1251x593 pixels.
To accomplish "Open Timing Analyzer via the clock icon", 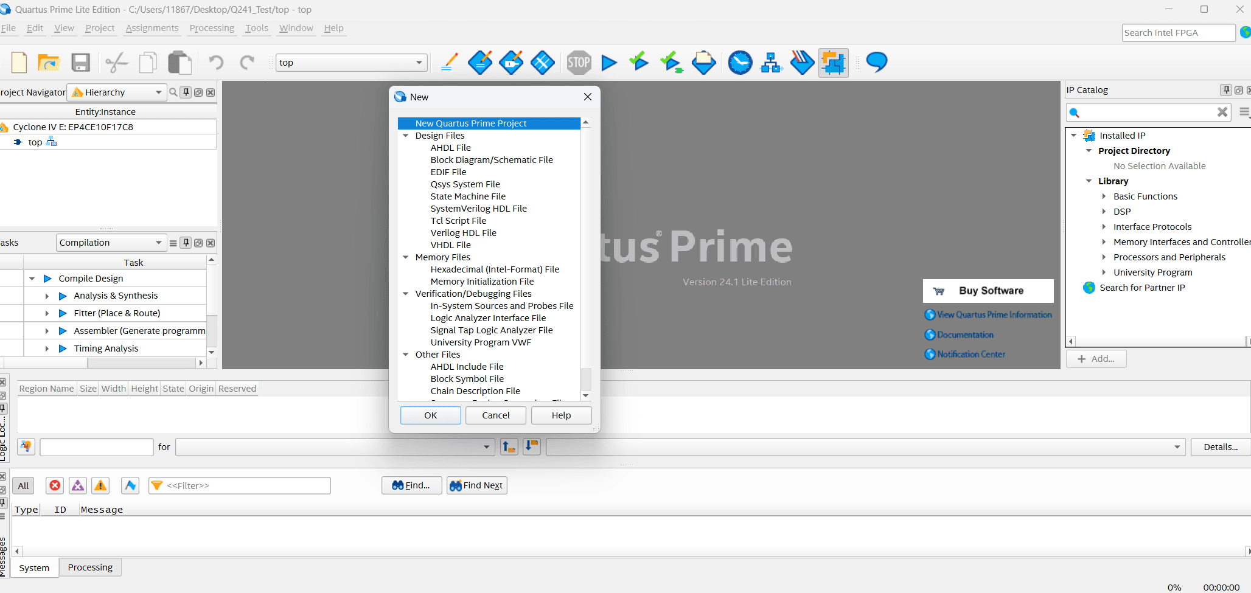I will [740, 63].
